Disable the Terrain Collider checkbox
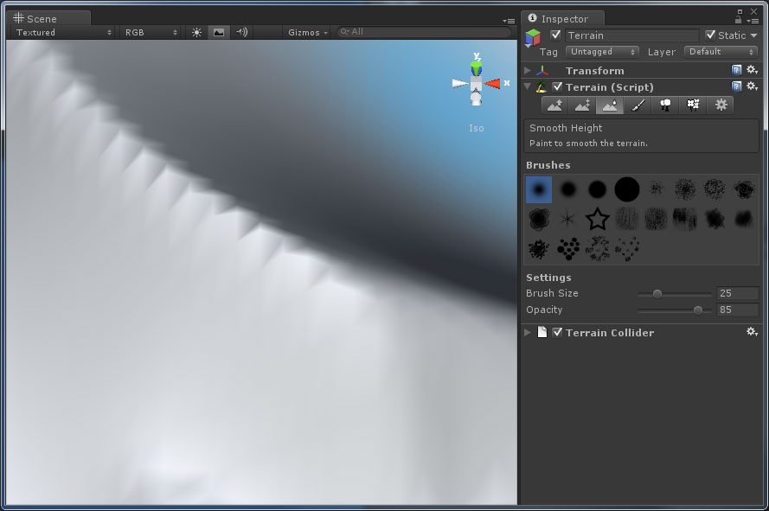This screenshot has width=769, height=511. point(557,333)
